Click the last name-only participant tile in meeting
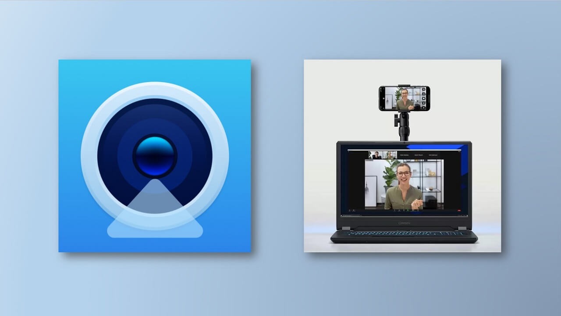Image resolution: width=561 pixels, height=316 pixels. pyautogui.click(x=433, y=155)
